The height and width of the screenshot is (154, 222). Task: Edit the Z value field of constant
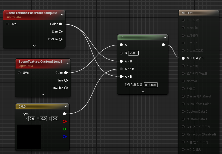55,119
